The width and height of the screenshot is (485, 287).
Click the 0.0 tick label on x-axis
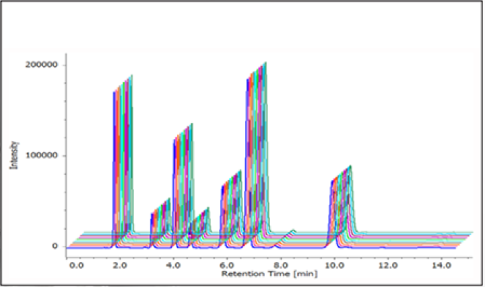tap(76, 264)
